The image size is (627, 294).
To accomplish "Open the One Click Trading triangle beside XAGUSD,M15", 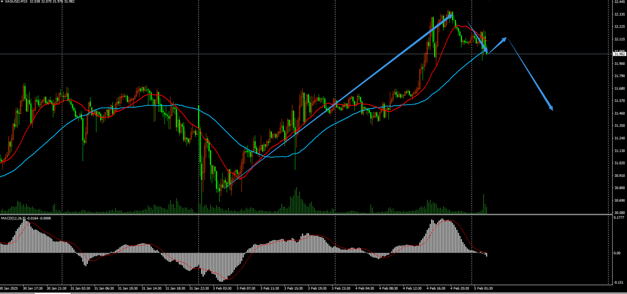I will (x=2, y=1).
